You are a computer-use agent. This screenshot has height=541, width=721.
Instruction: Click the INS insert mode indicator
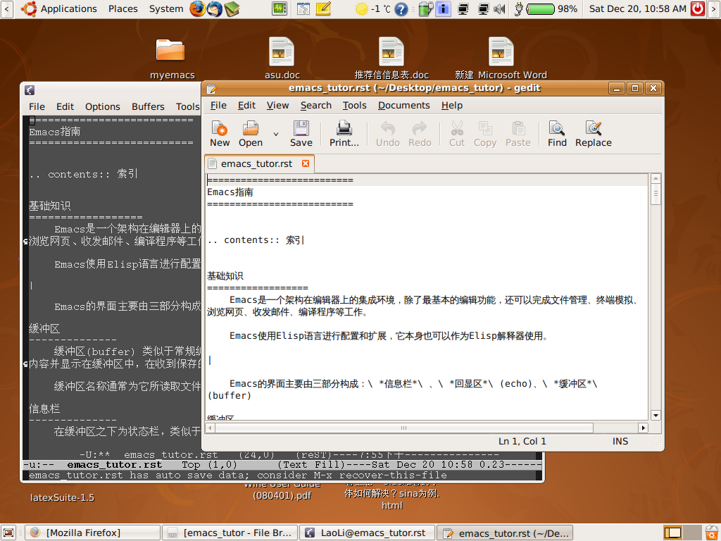(620, 441)
